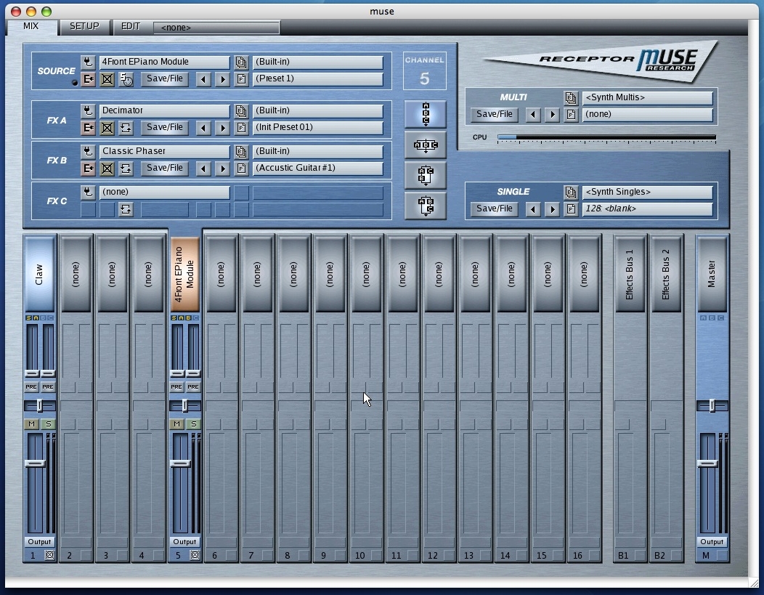Image resolution: width=764 pixels, height=595 pixels.
Task: Click the SOURCE bank pages icon
Action: (241, 62)
